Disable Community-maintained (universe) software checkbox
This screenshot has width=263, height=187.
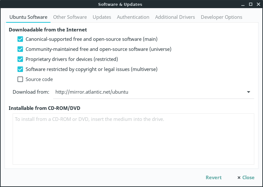pos(20,49)
